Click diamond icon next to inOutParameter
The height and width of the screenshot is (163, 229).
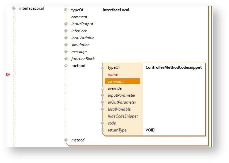pos(103,102)
